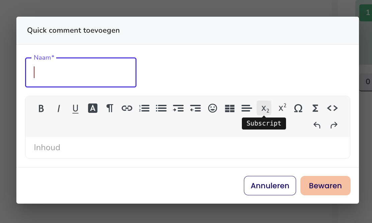Click the Annuleren button
The height and width of the screenshot is (223, 372).
coord(270,186)
